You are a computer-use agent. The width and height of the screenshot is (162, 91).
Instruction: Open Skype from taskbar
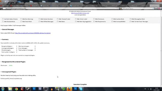click(x=81, y=89)
